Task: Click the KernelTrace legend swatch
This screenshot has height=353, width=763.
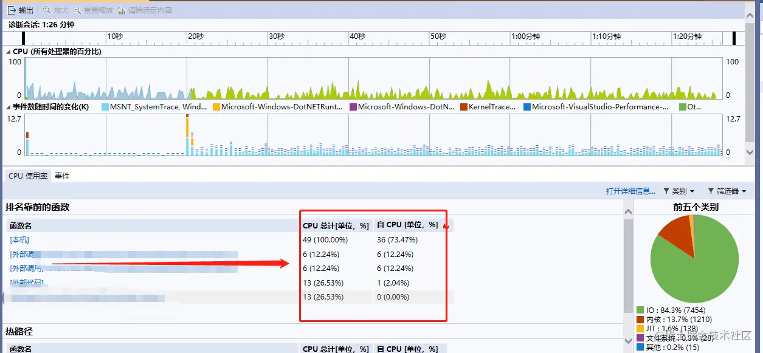Action: pos(464,107)
